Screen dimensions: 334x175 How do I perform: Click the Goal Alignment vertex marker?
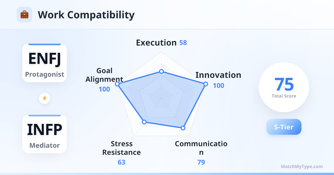pos(117,84)
